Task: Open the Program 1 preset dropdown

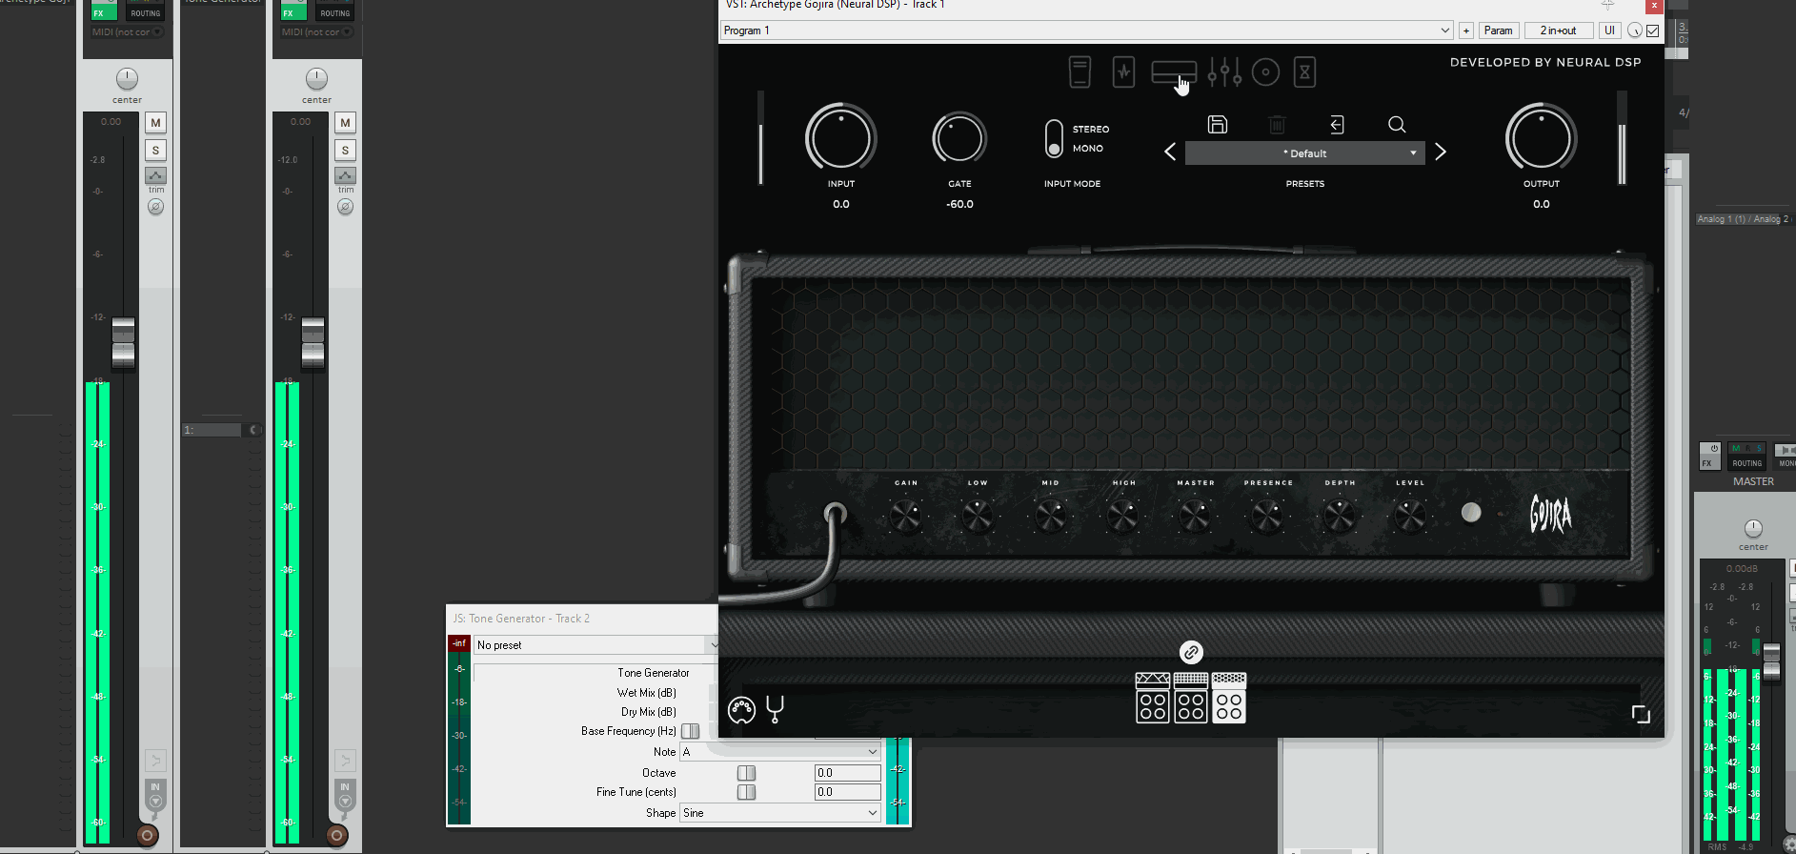Action: pyautogui.click(x=1087, y=30)
